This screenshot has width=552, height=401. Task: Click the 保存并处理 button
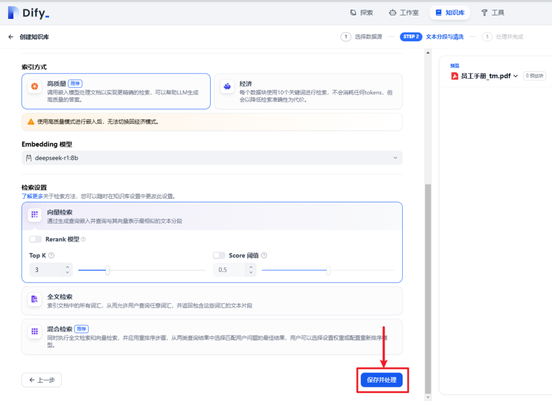[382, 380]
